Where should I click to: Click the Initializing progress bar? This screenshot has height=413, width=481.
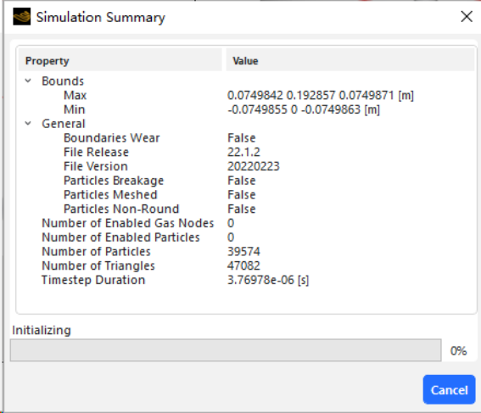pyautogui.click(x=226, y=350)
